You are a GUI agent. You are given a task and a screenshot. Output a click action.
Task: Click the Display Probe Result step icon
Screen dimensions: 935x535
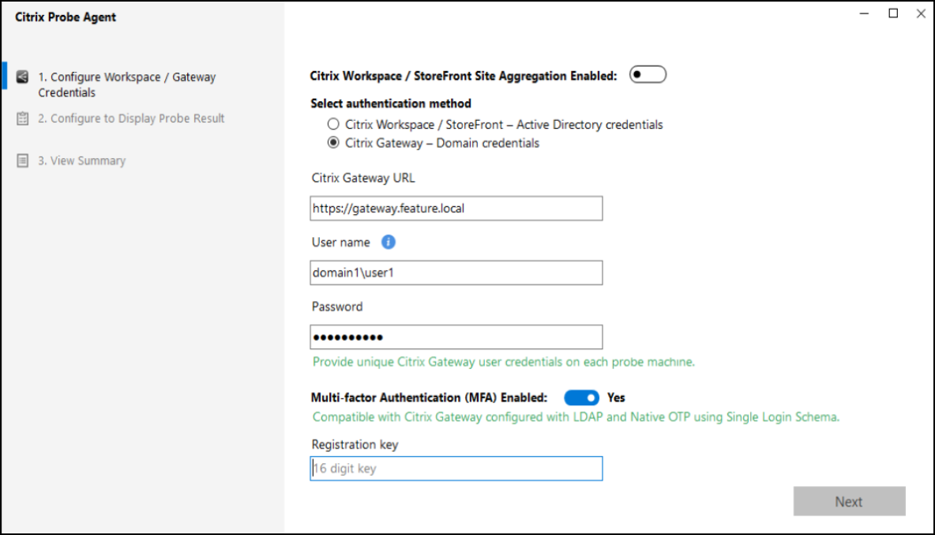[23, 119]
